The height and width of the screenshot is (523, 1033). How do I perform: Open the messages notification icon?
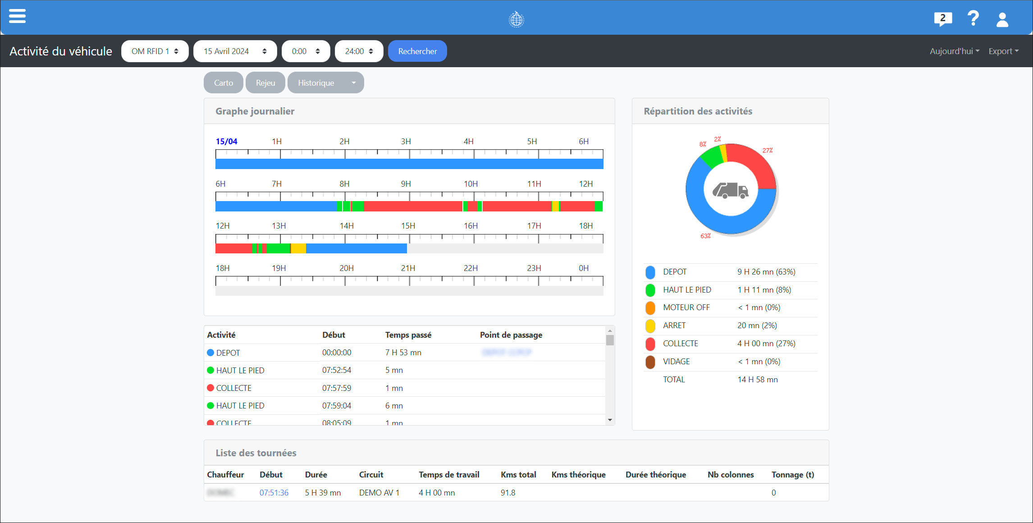point(942,19)
